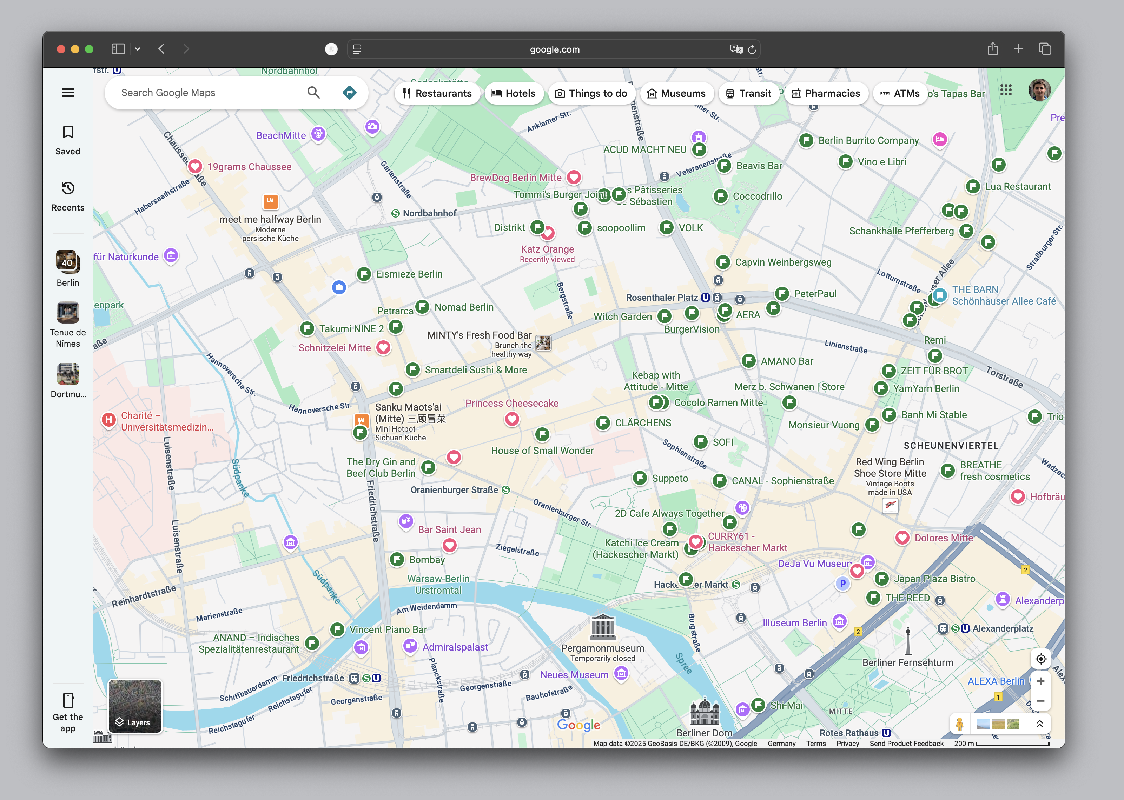
Task: Open Recents history
Action: pos(68,196)
